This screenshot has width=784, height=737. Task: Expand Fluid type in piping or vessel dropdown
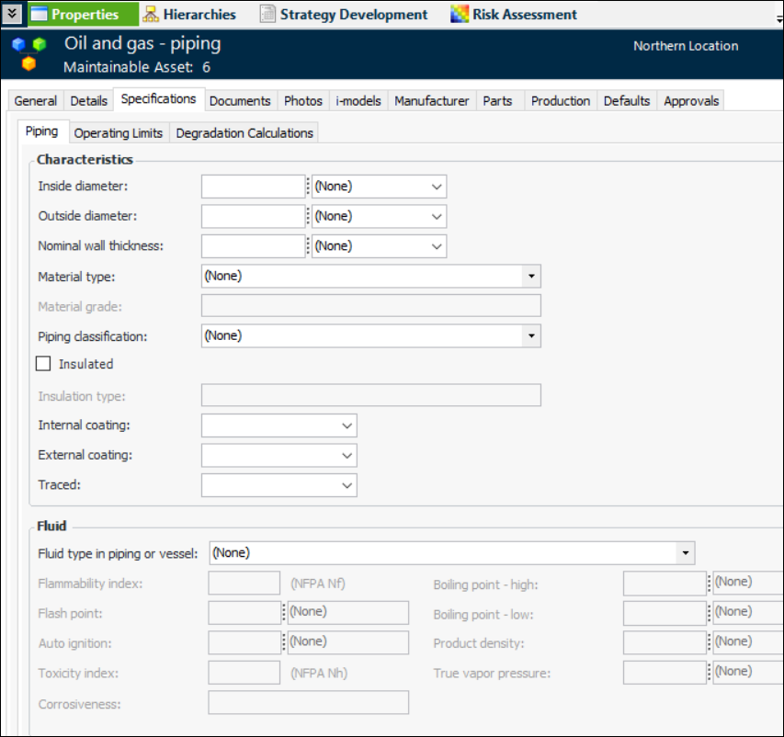[x=685, y=553]
